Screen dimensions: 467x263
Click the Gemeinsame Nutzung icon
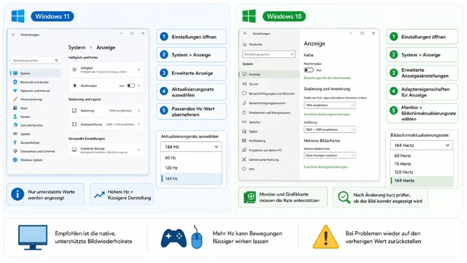pos(244,160)
